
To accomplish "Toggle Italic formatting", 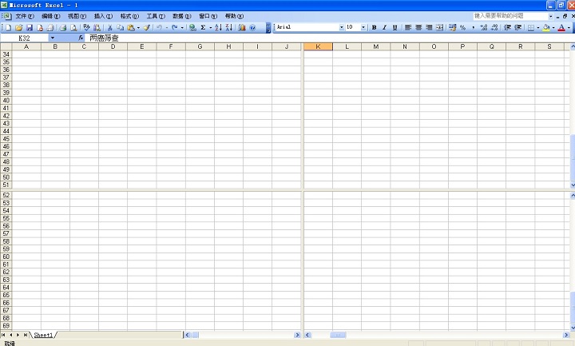I will (x=383, y=27).
